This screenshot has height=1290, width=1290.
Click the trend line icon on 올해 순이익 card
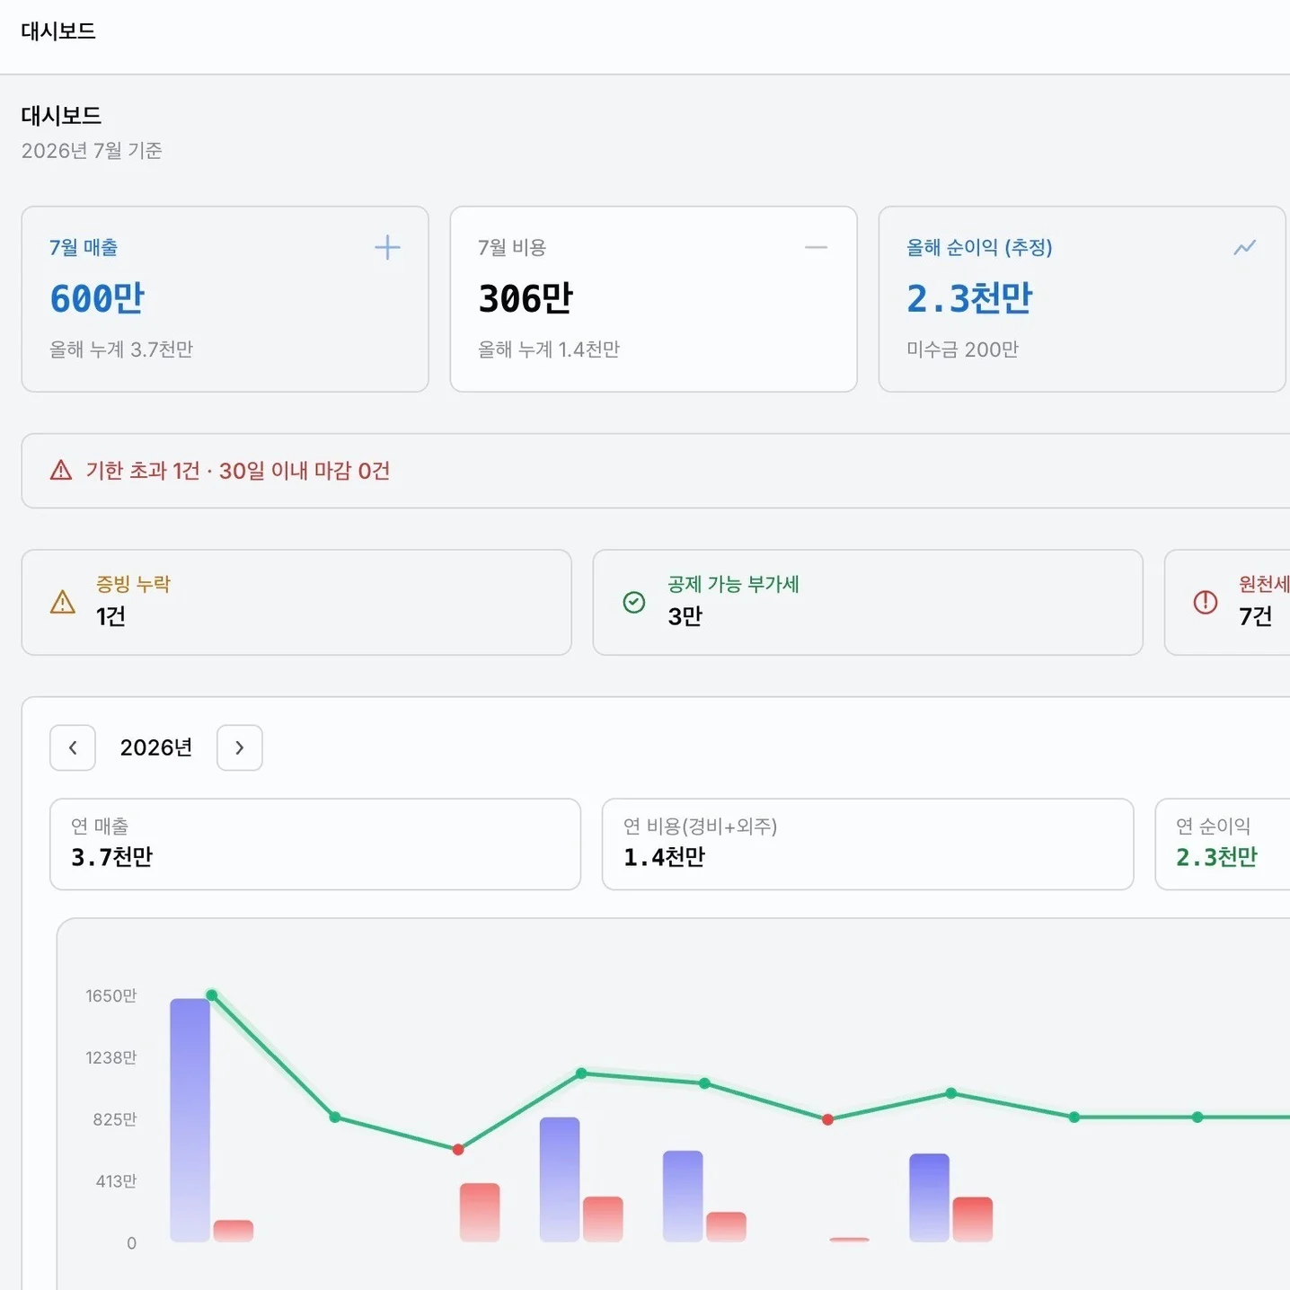point(1244,247)
